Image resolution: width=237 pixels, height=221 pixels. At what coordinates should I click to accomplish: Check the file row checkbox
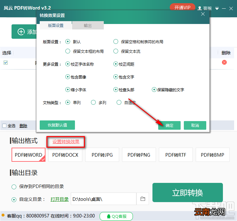coord(5,62)
